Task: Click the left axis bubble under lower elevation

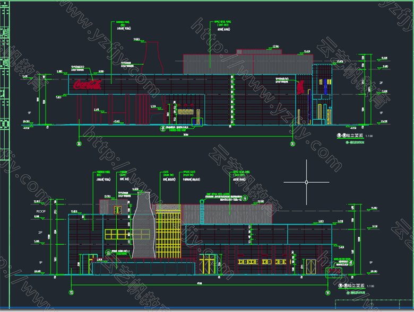Action: [x=71, y=292]
